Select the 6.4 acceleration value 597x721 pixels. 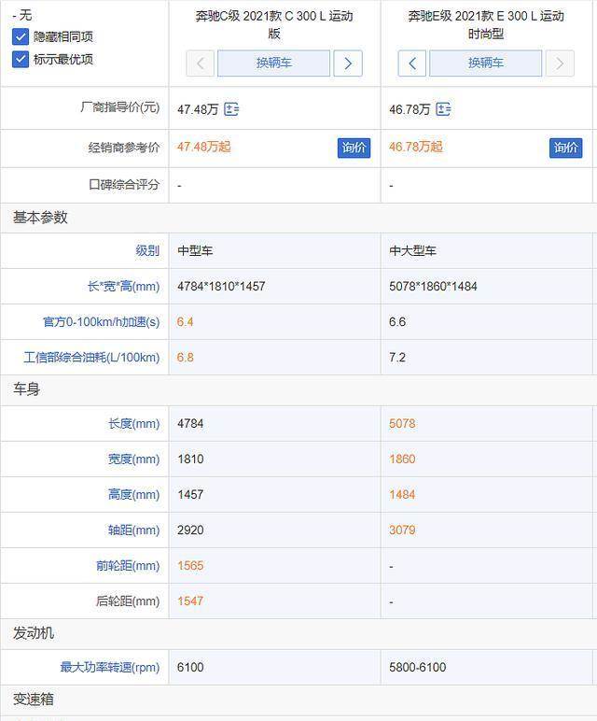185,322
